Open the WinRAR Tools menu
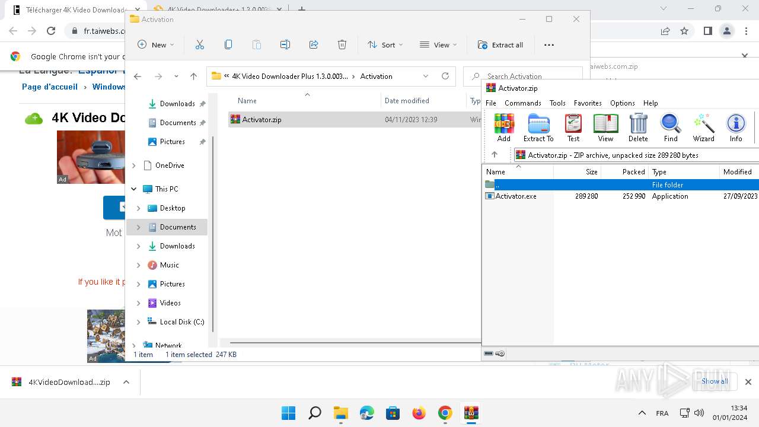The width and height of the screenshot is (759, 427). 557,103
